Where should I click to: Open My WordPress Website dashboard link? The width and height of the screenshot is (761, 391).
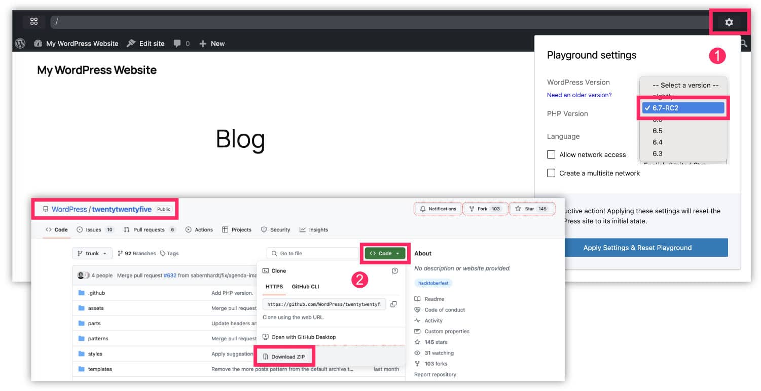point(76,44)
